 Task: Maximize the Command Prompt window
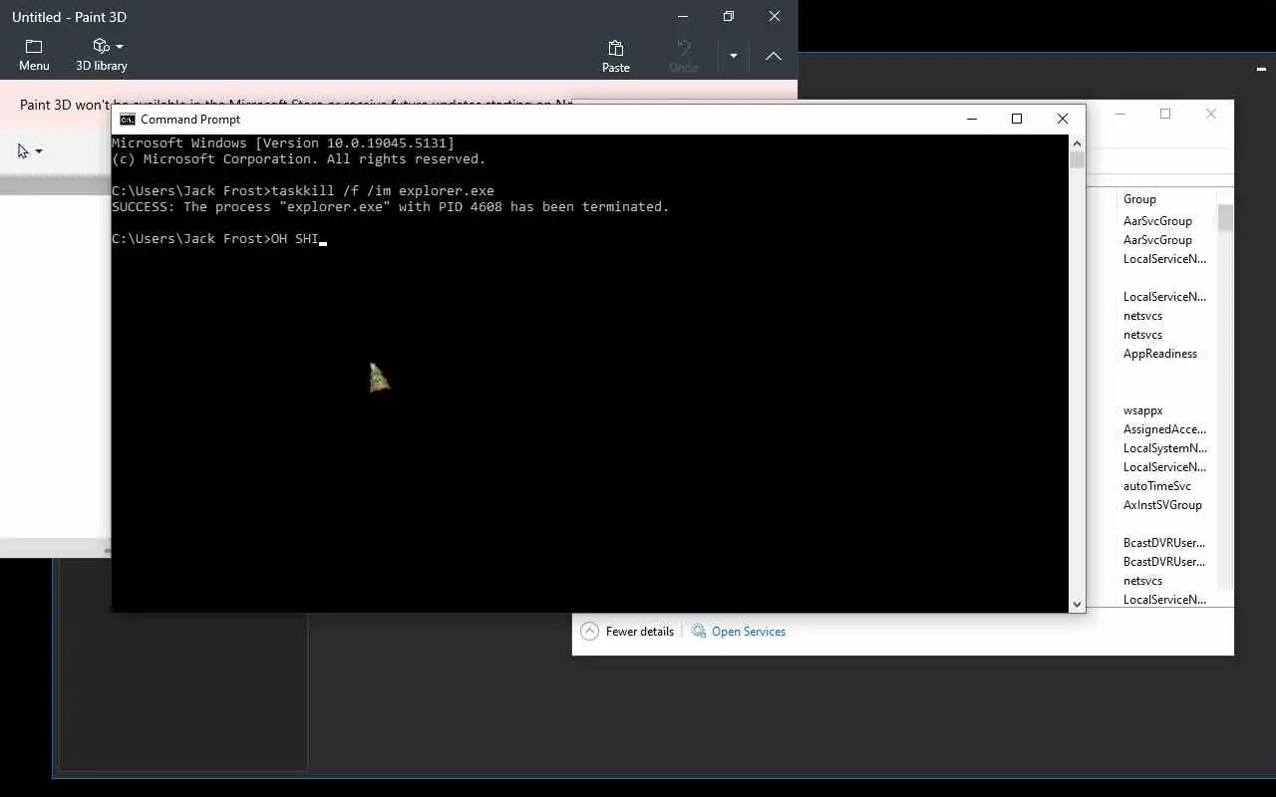(x=1017, y=119)
